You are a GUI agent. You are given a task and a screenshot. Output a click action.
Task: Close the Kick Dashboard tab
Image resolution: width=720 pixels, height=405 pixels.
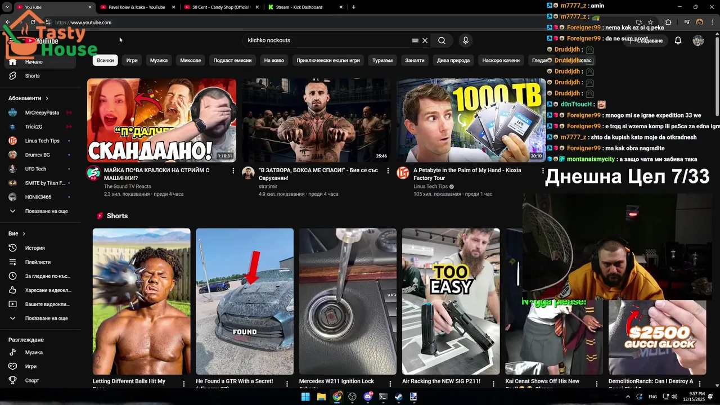click(x=341, y=7)
